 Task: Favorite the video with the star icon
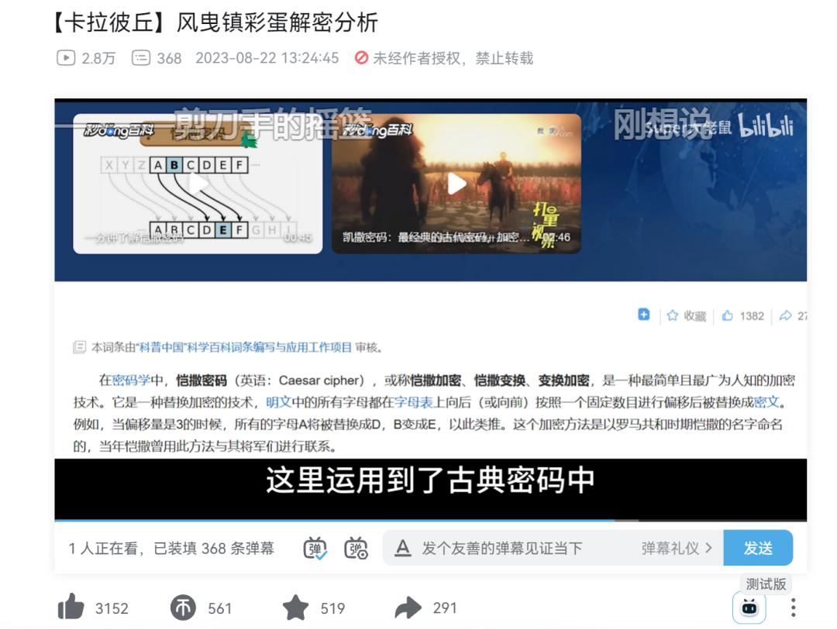(295, 608)
